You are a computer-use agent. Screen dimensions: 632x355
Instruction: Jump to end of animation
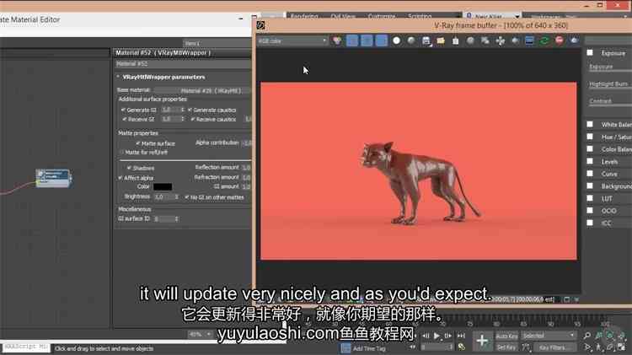pos(461,336)
